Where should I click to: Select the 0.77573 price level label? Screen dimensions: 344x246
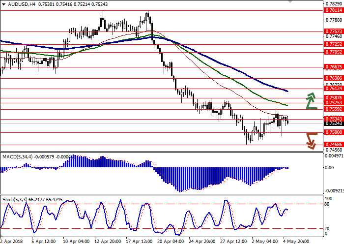pyautogui.click(x=333, y=31)
